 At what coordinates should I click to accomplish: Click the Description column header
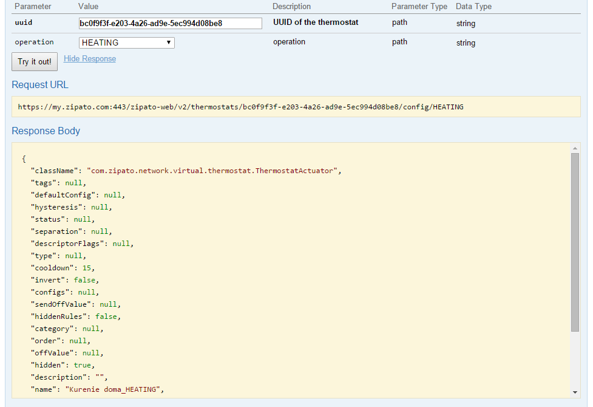point(291,7)
